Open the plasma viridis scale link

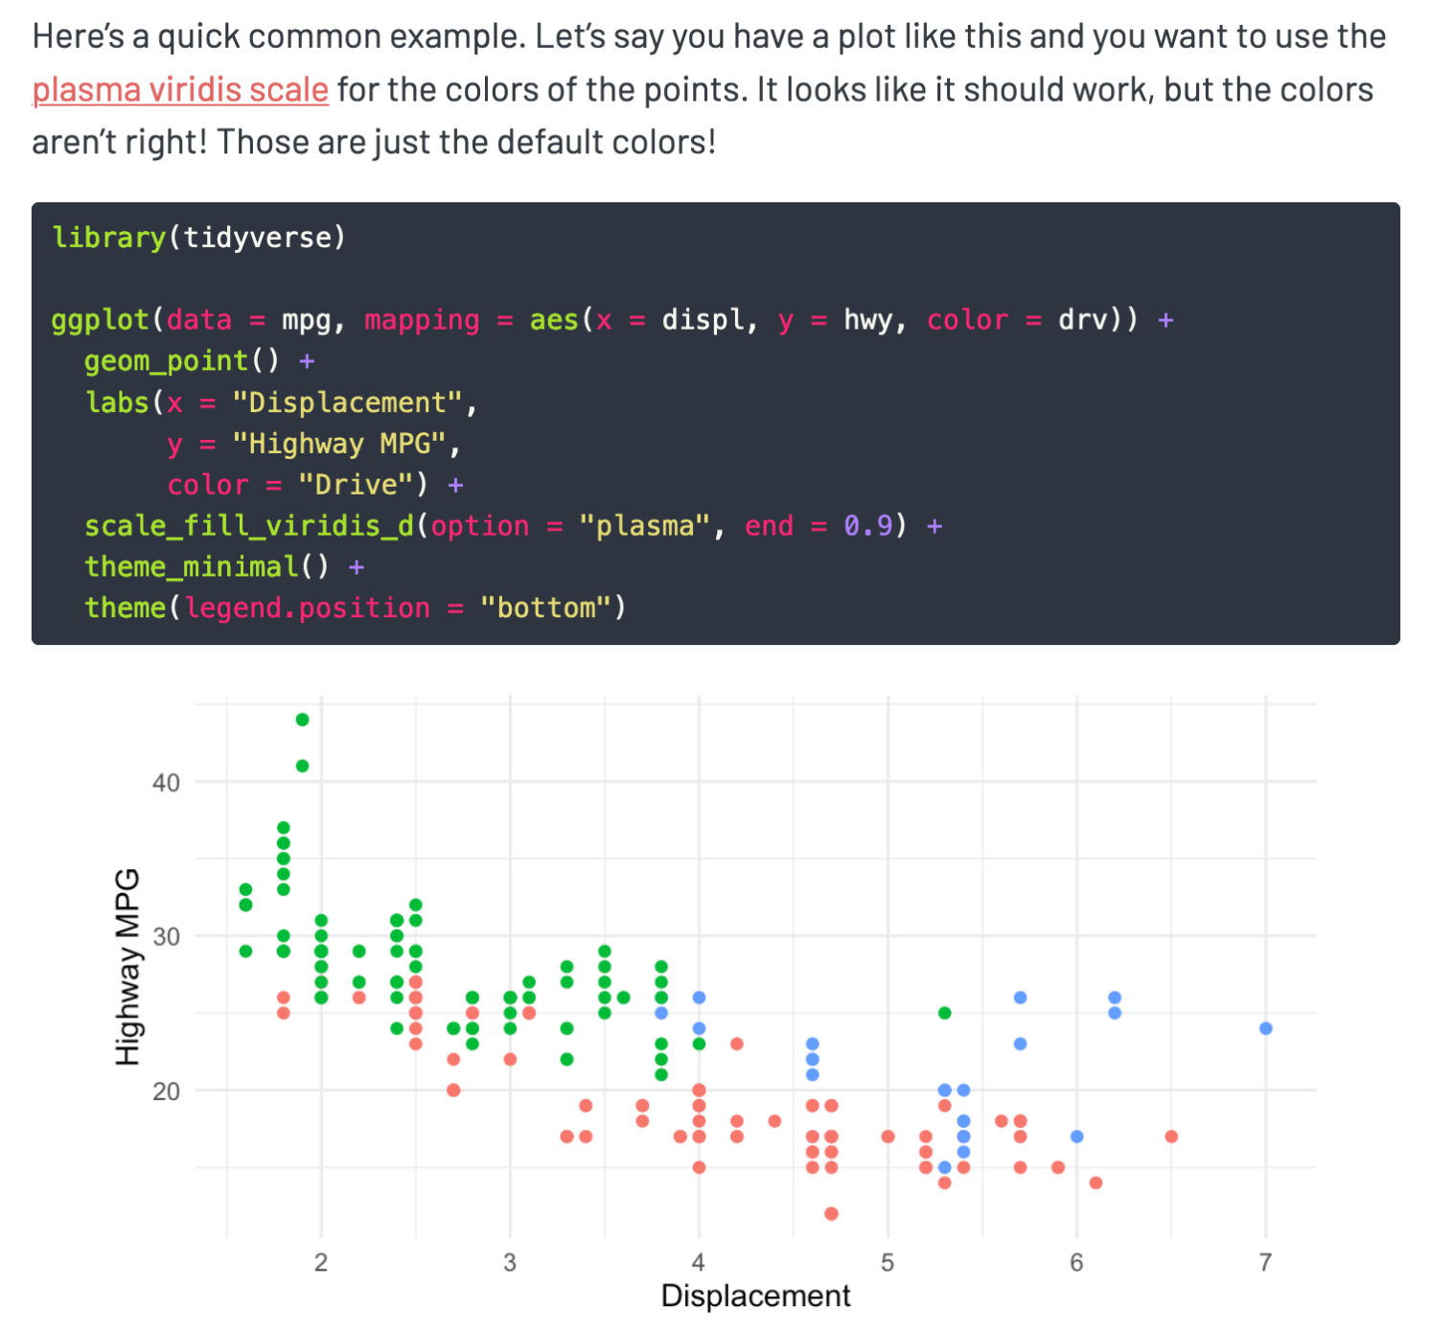(180, 89)
